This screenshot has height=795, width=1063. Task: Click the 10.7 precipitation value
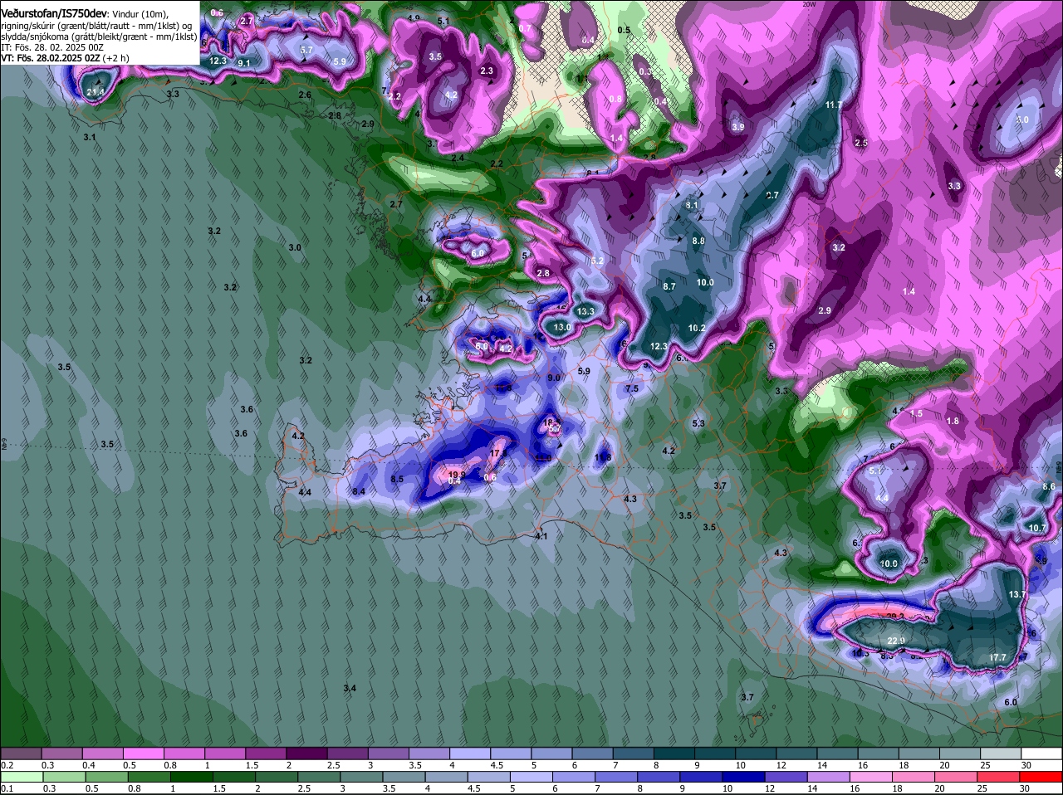pyautogui.click(x=1037, y=528)
